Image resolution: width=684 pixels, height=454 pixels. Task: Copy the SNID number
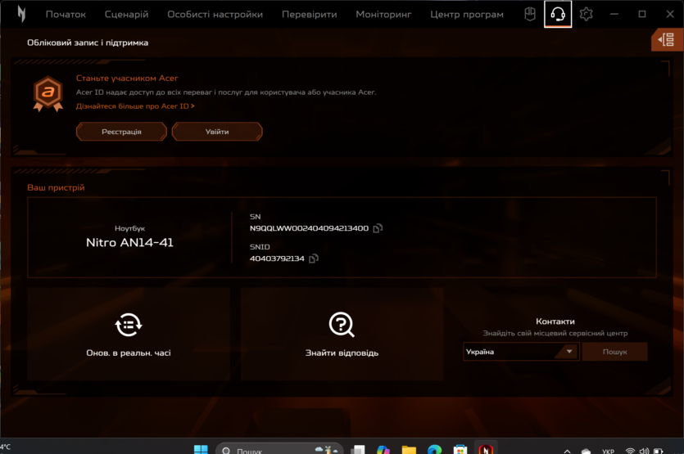[314, 258]
